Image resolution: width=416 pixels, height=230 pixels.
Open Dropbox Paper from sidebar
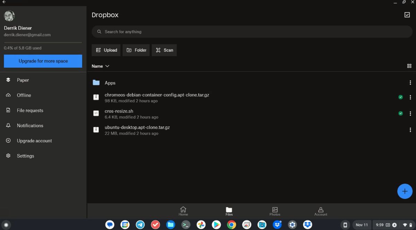point(23,80)
